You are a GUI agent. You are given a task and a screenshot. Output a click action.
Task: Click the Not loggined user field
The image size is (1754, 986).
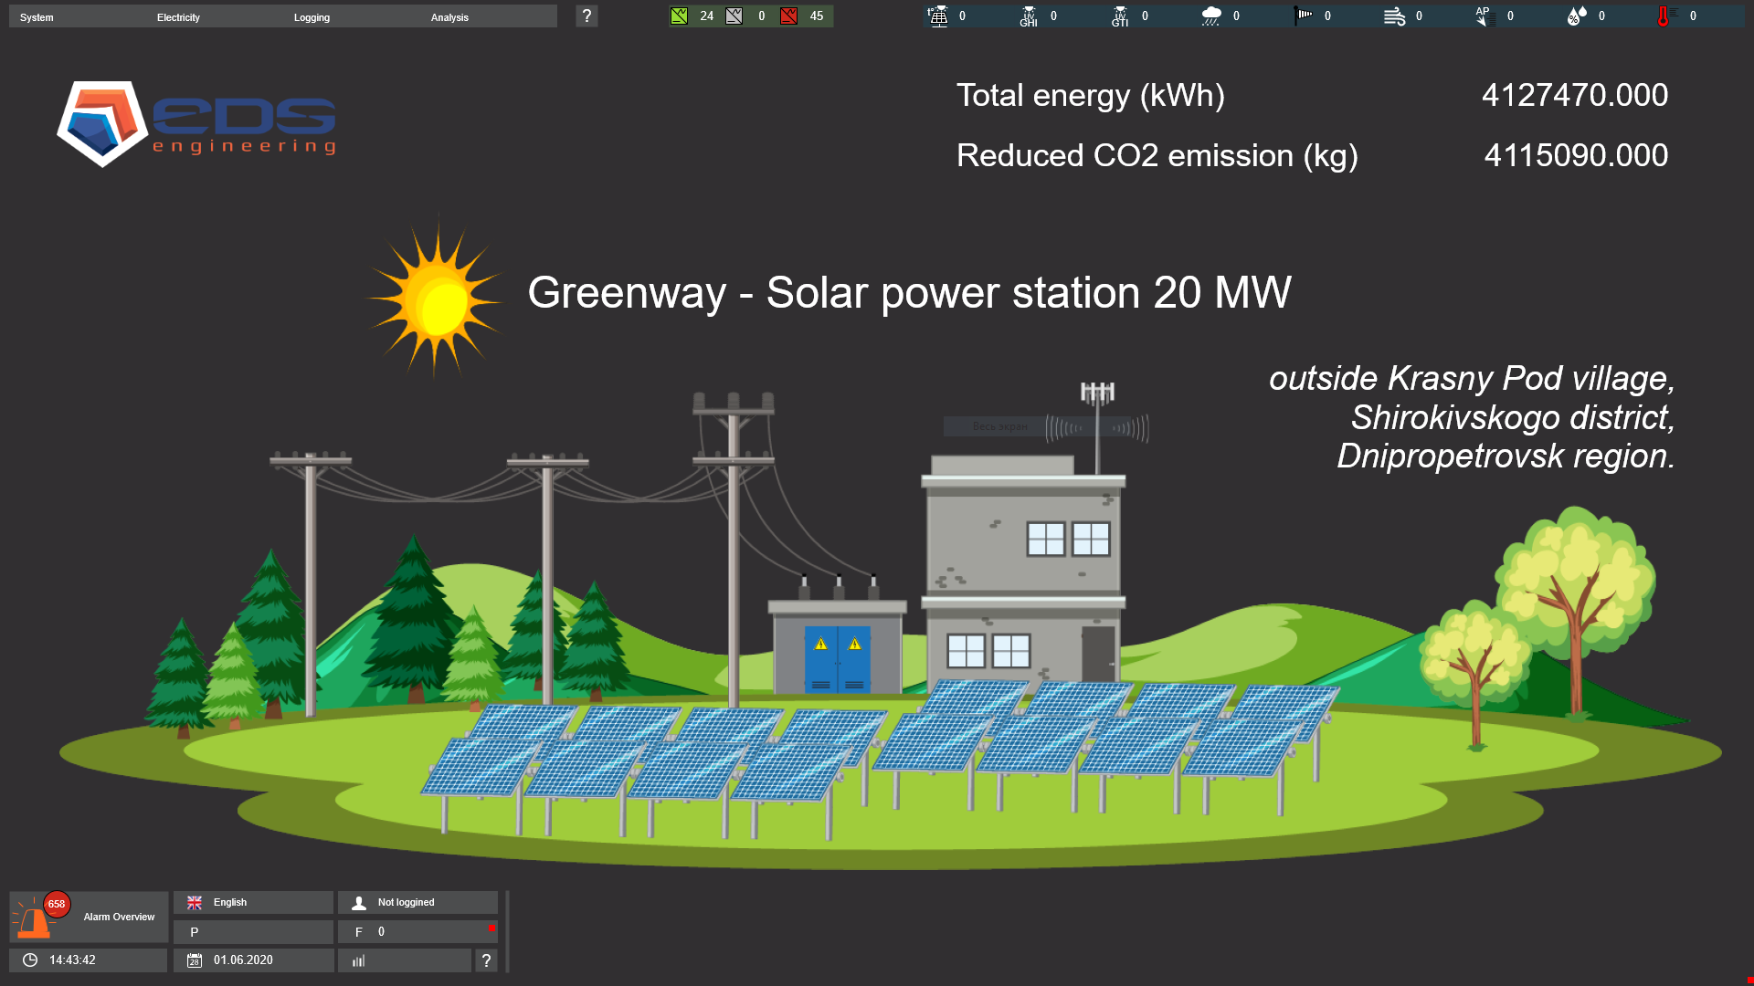(x=417, y=902)
